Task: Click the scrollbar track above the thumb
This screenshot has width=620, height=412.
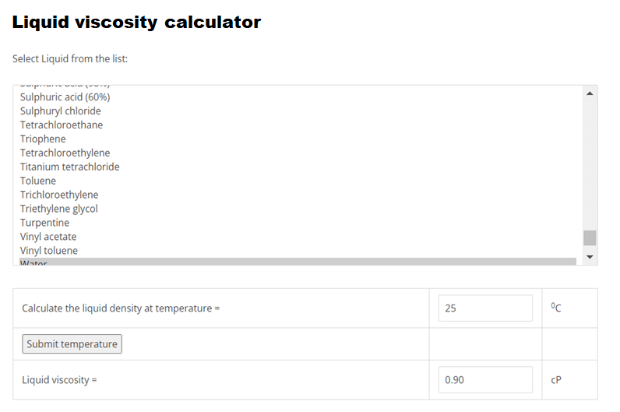Action: tap(590, 165)
